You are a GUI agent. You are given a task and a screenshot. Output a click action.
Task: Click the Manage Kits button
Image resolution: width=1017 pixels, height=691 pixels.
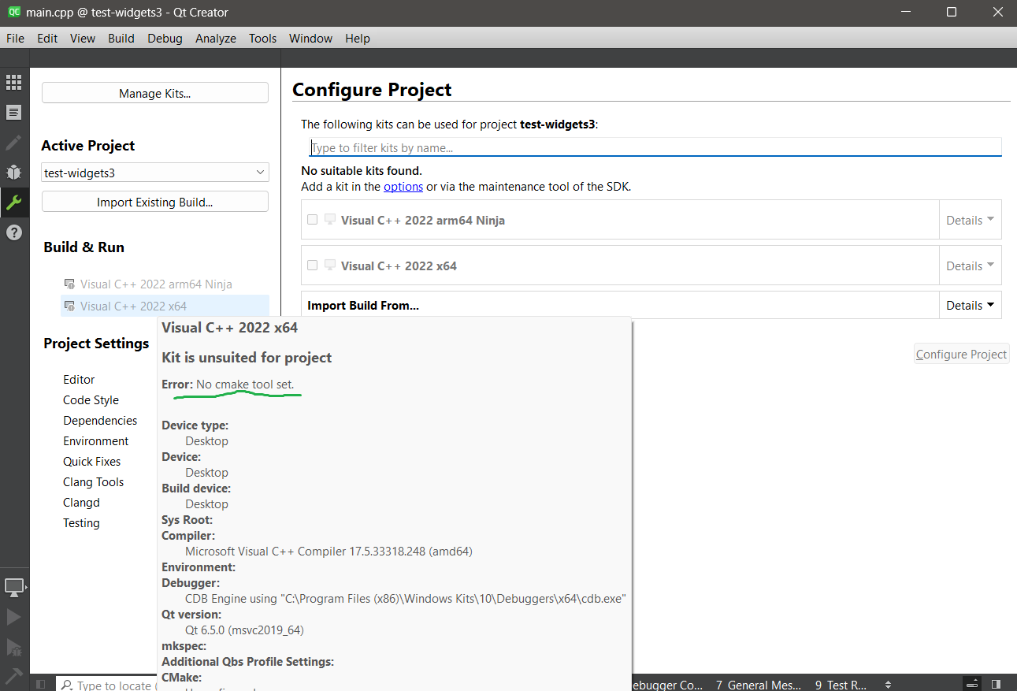click(155, 93)
